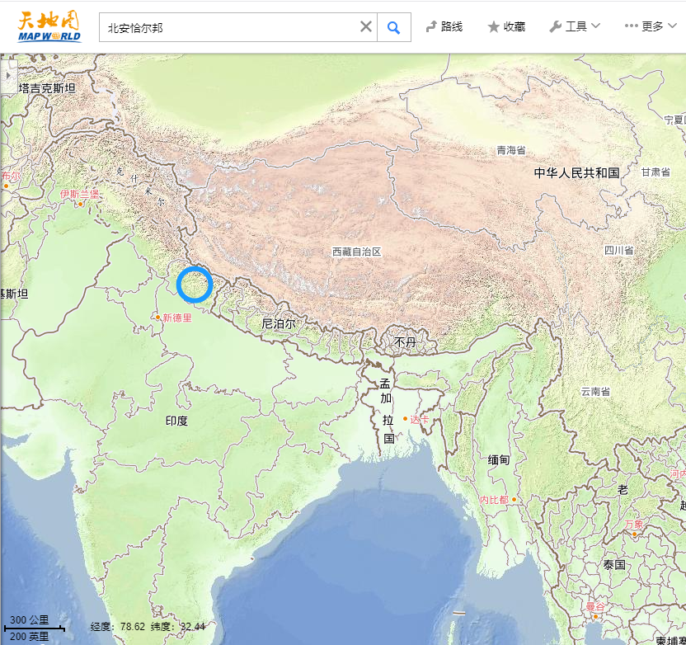Click the 不丹 label on the map
This screenshot has width=686, height=645.
(x=405, y=341)
